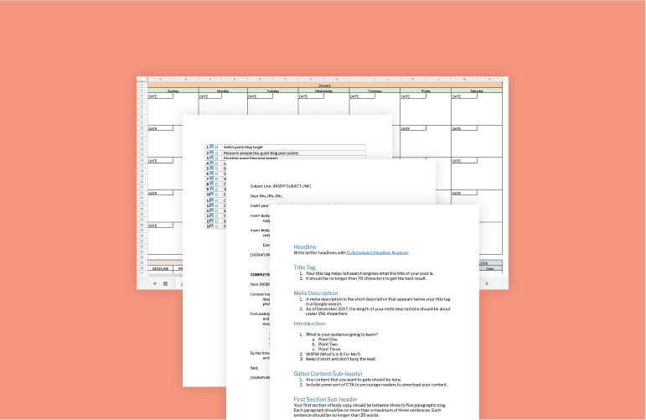This screenshot has width=646, height=420.
Task: Click the add sheet plus icon
Action: [154, 283]
